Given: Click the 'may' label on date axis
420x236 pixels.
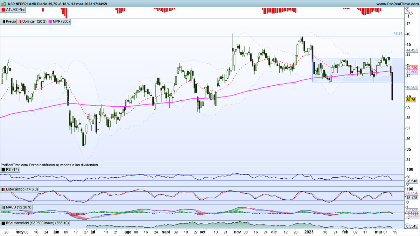Looking at the screenshot, I should click(x=20, y=231).
